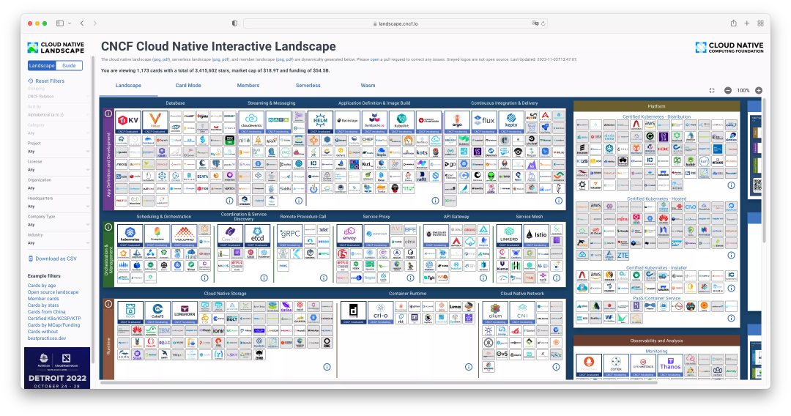Open the Wasm tab

point(368,86)
